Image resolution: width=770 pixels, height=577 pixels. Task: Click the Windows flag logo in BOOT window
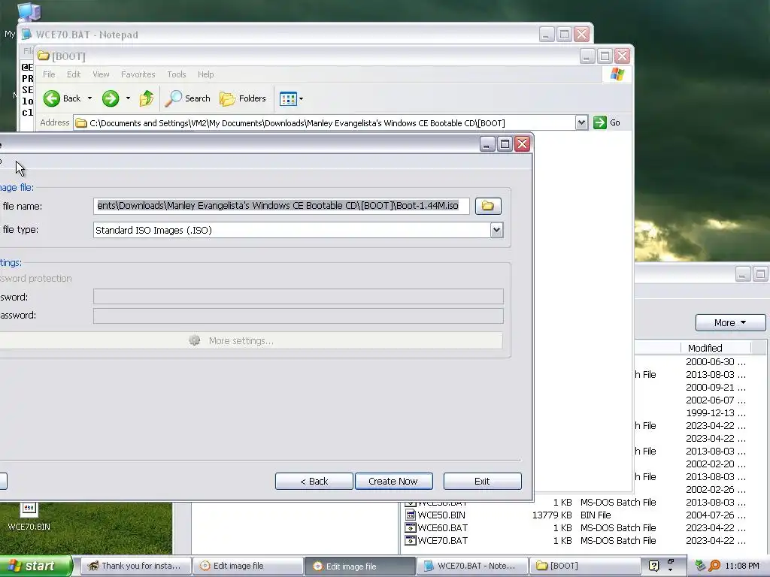tap(617, 74)
